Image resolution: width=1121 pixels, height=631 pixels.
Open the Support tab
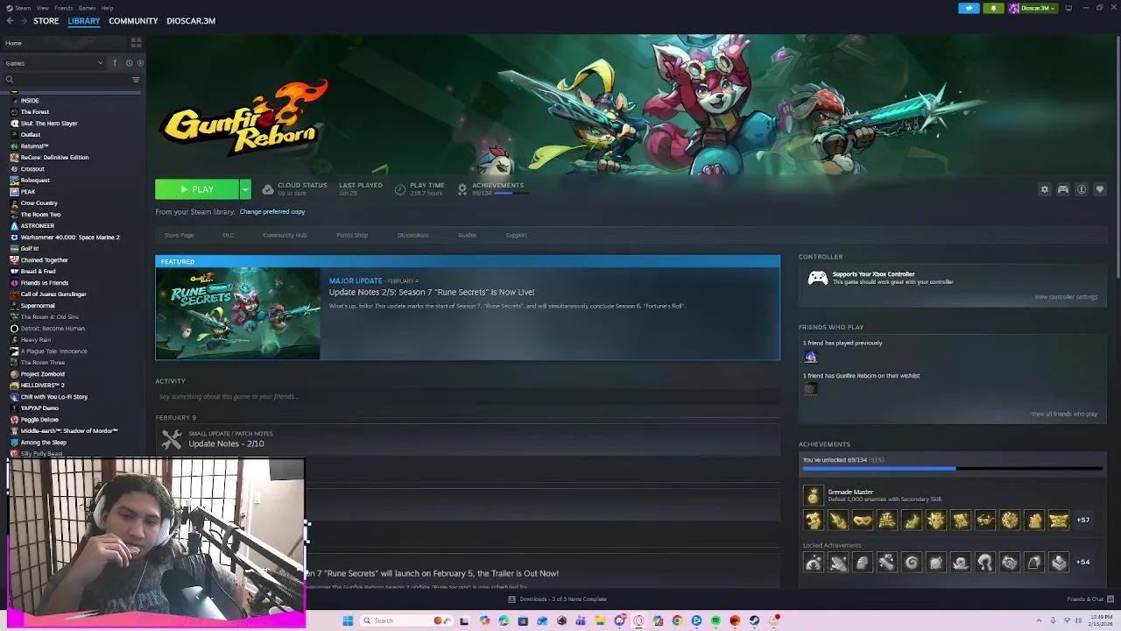[x=516, y=235]
